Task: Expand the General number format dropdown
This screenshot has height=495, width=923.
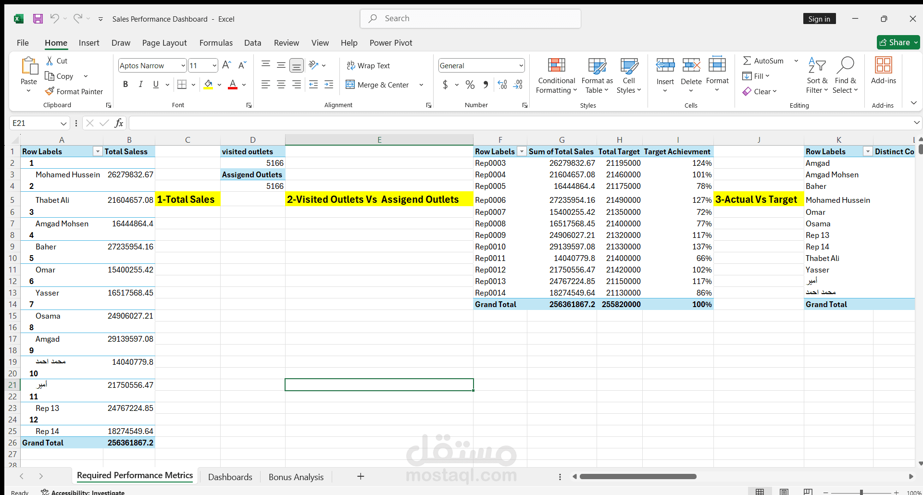Action: 521,65
